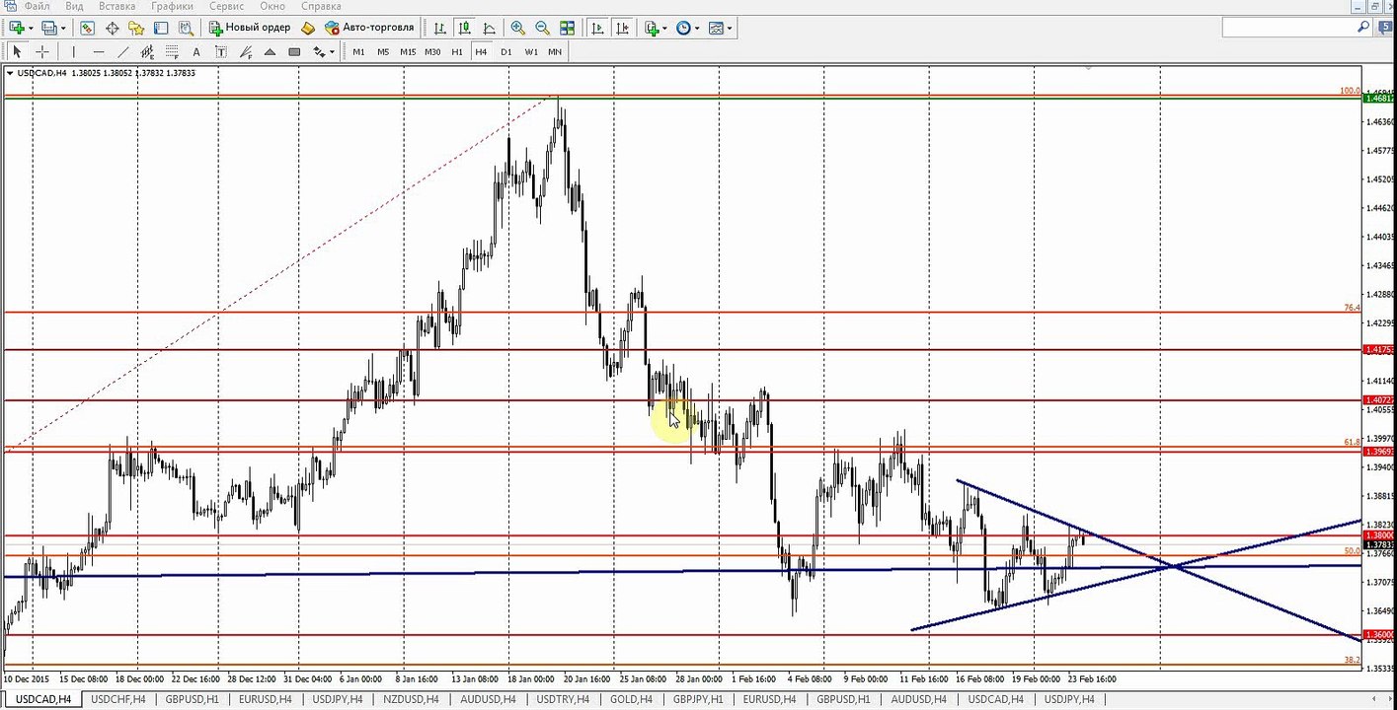Switch to the USDTRY,H4 chart tab

pyautogui.click(x=561, y=699)
